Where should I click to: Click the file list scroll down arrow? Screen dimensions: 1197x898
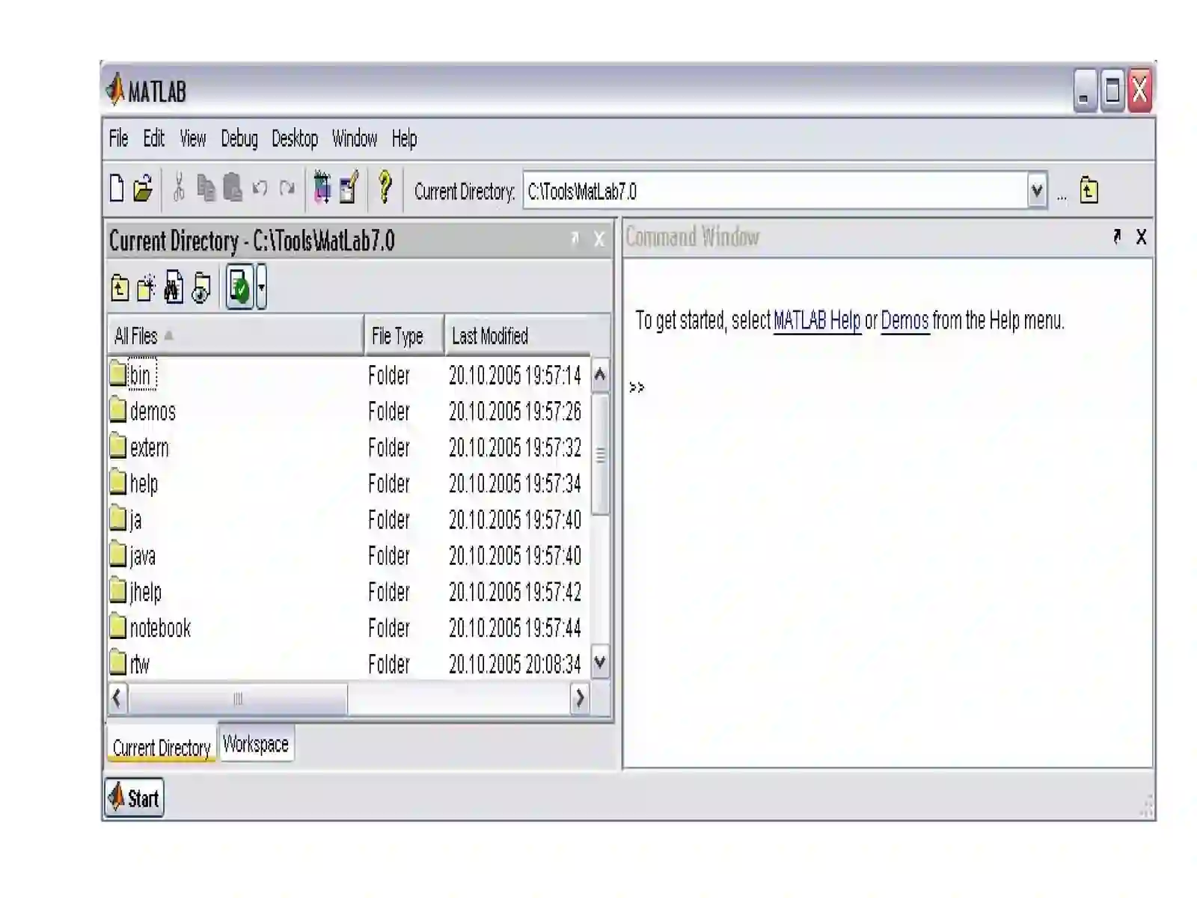600,662
